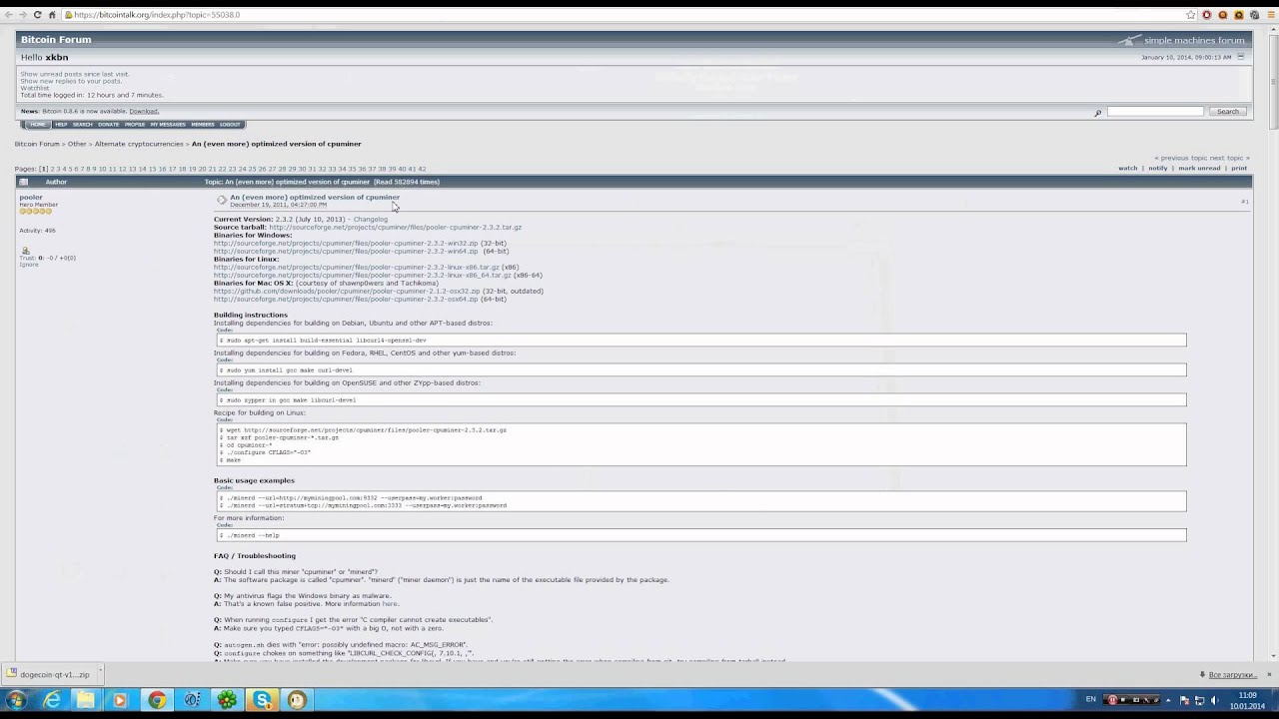
Task: Click the 'notify' topic link
Action: (1158, 168)
